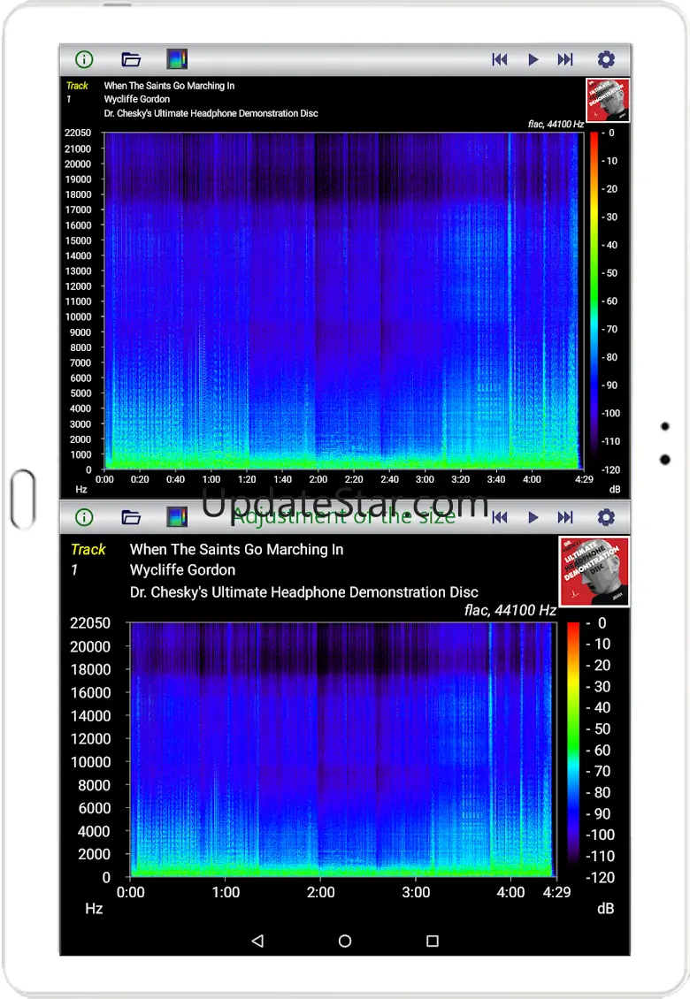Tap spectrogram view icon in upper toolbar
This screenshot has width=690, height=999.
point(177,59)
